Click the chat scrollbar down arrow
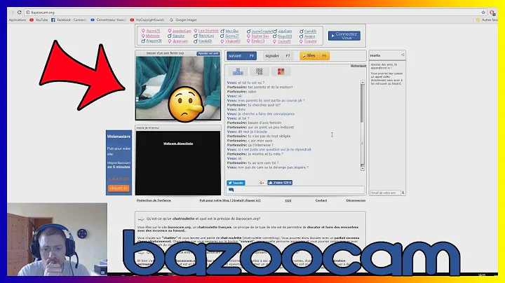 363,169
